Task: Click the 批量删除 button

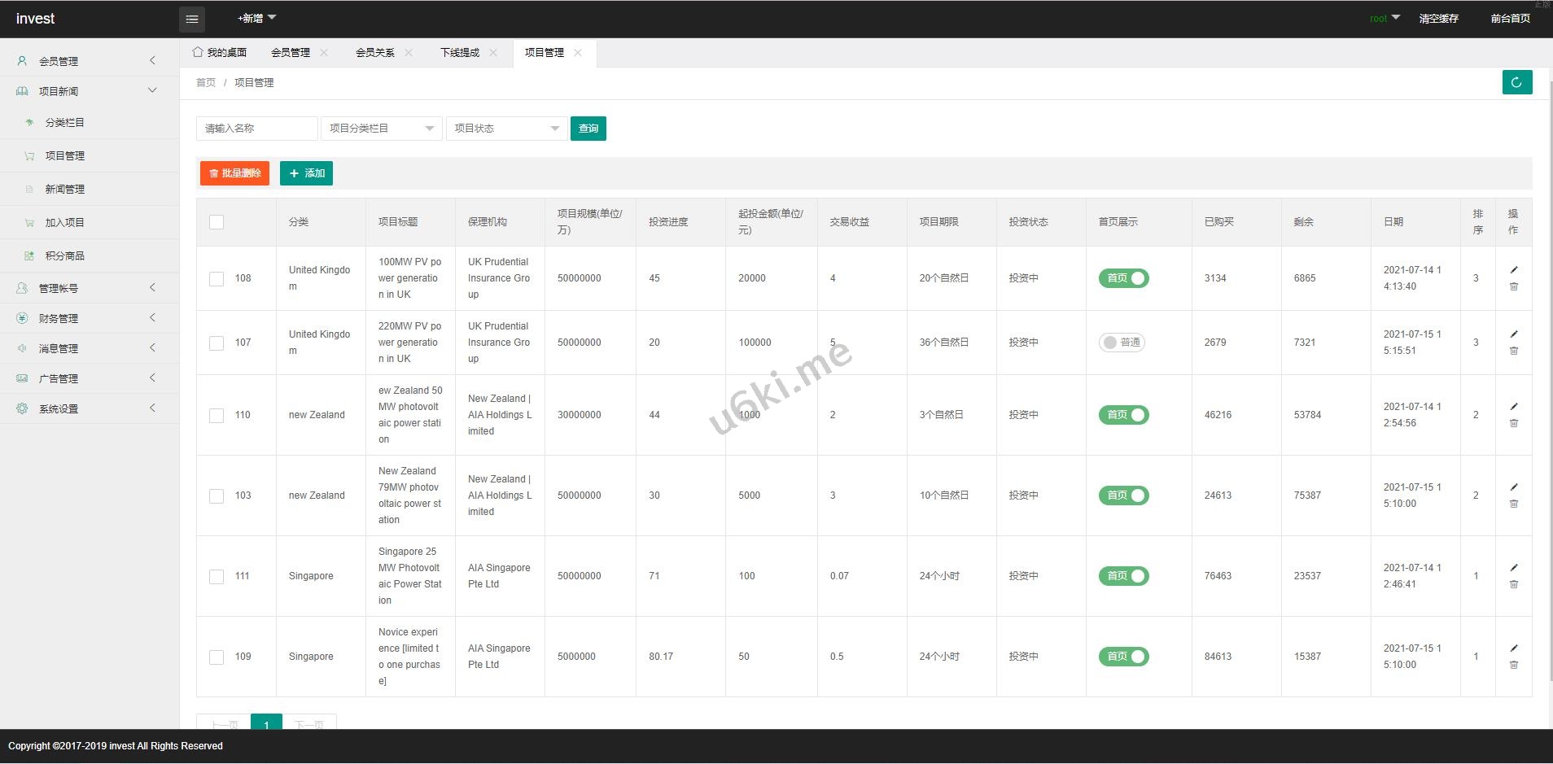Action: pyautogui.click(x=234, y=173)
